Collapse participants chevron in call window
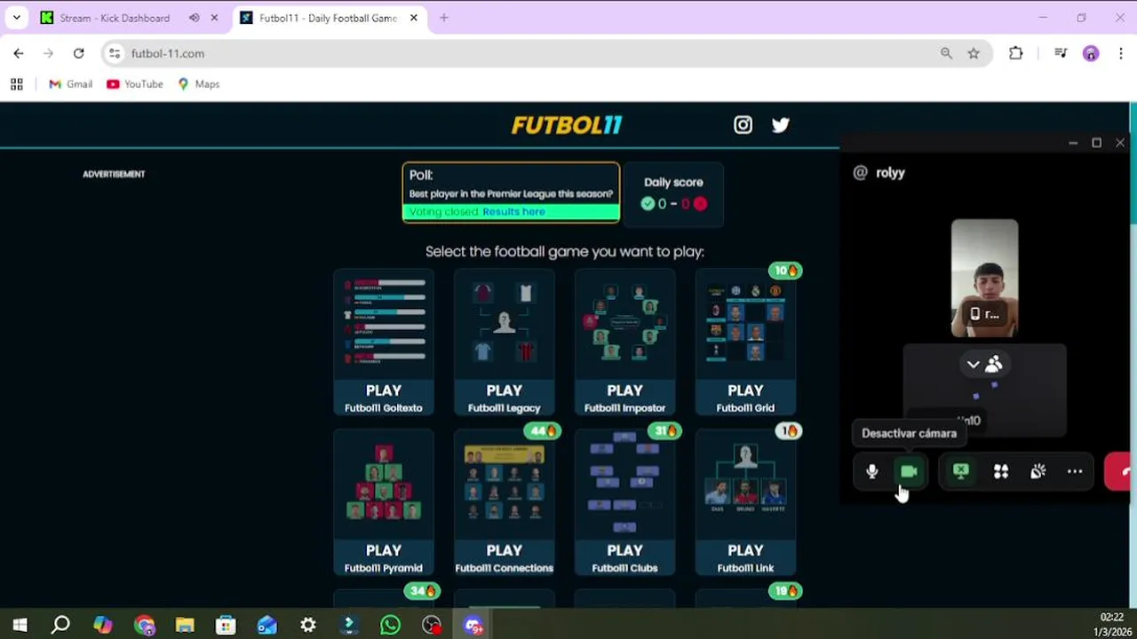Viewport: 1137px width, 639px height. [x=973, y=365]
